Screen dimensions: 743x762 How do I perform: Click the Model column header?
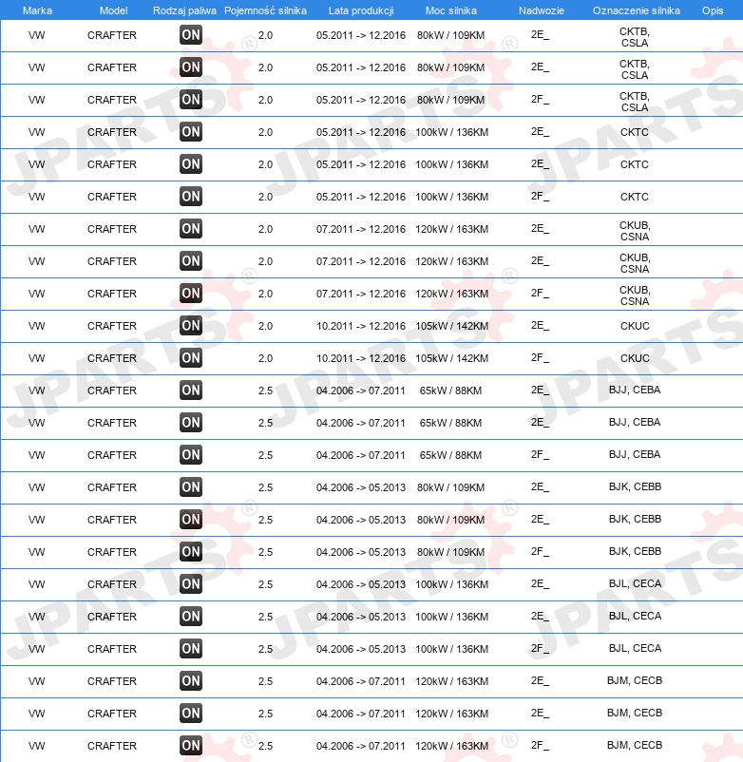[114, 10]
